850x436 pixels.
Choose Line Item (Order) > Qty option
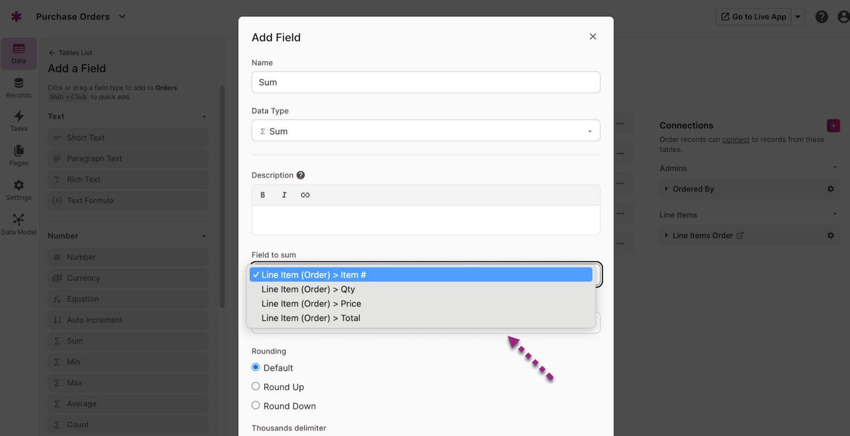(x=308, y=289)
